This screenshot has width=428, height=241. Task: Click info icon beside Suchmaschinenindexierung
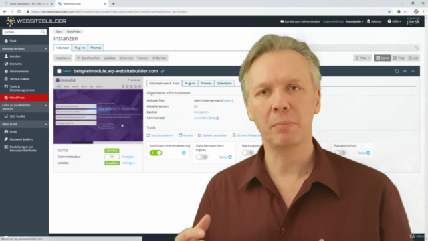click(x=184, y=153)
